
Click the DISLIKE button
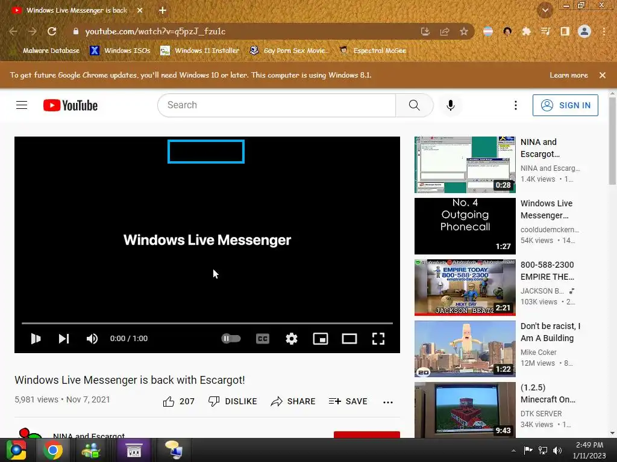(233, 401)
